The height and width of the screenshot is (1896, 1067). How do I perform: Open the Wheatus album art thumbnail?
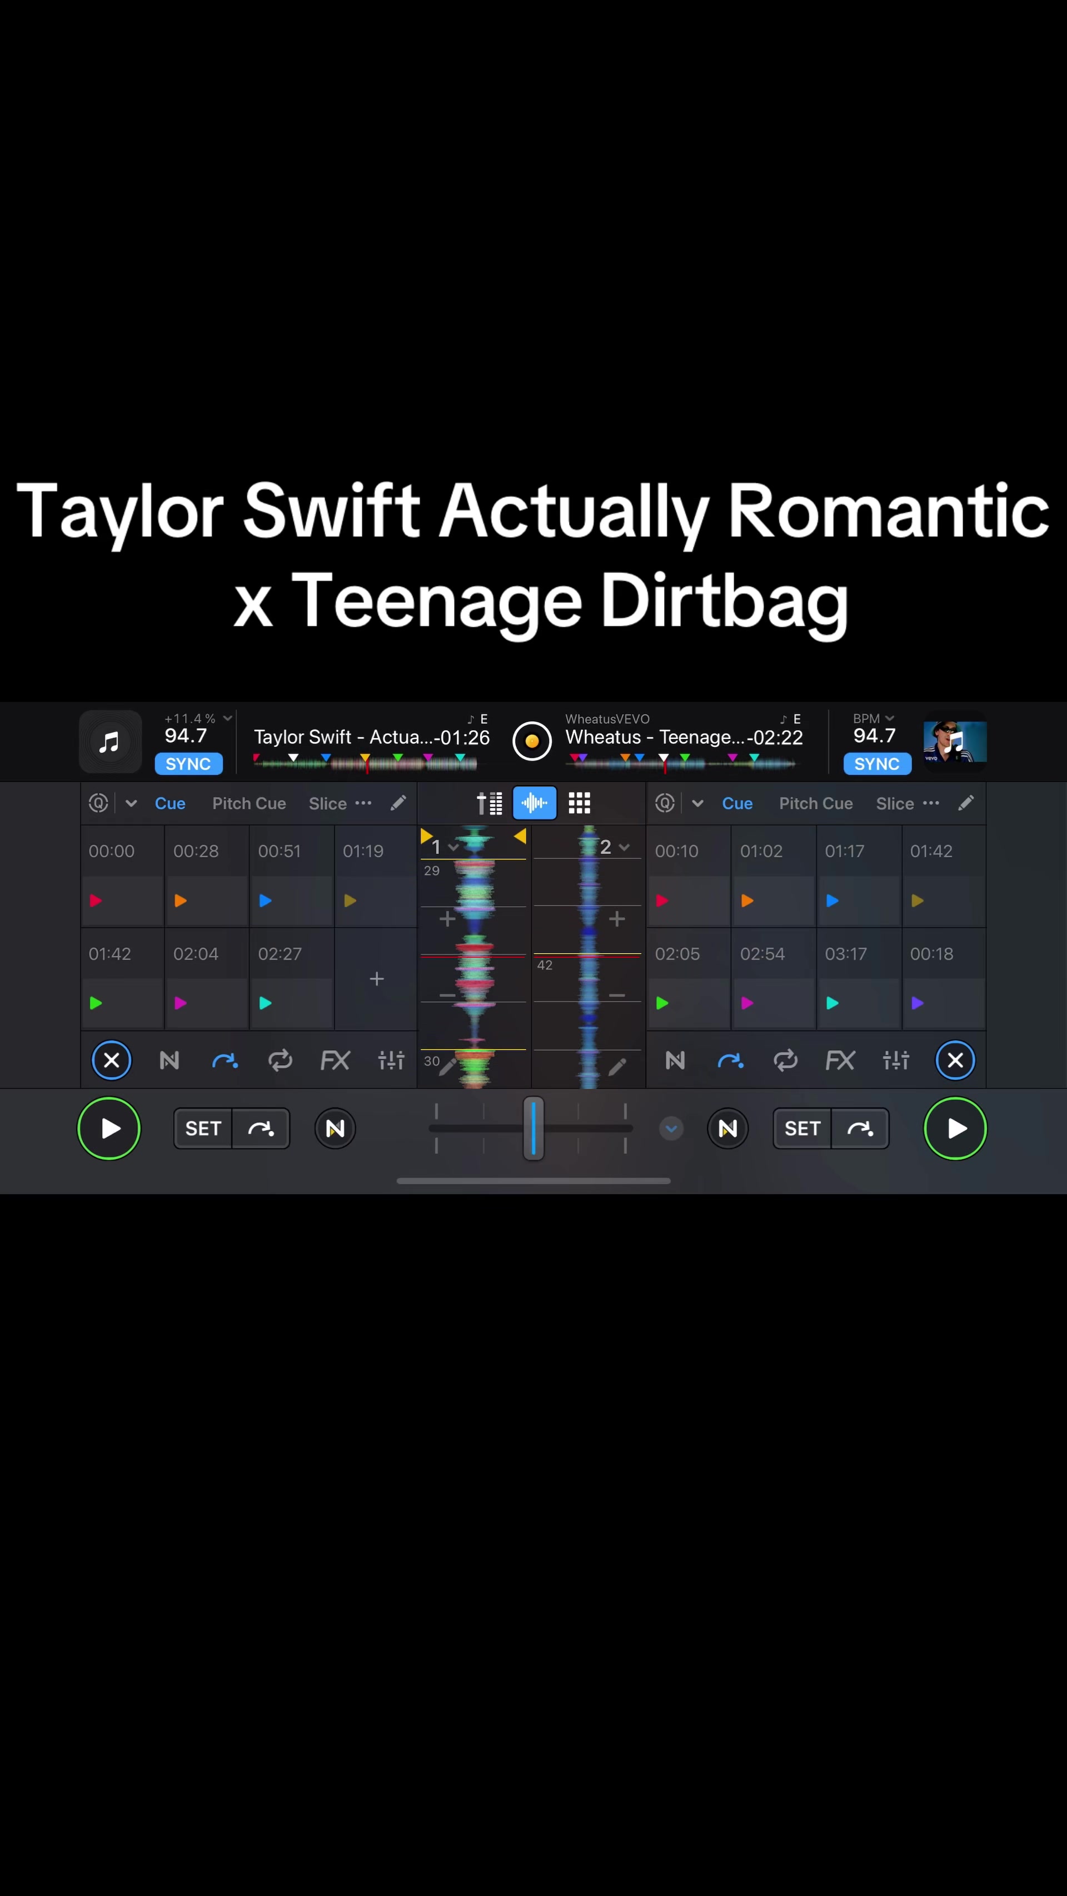pos(955,741)
